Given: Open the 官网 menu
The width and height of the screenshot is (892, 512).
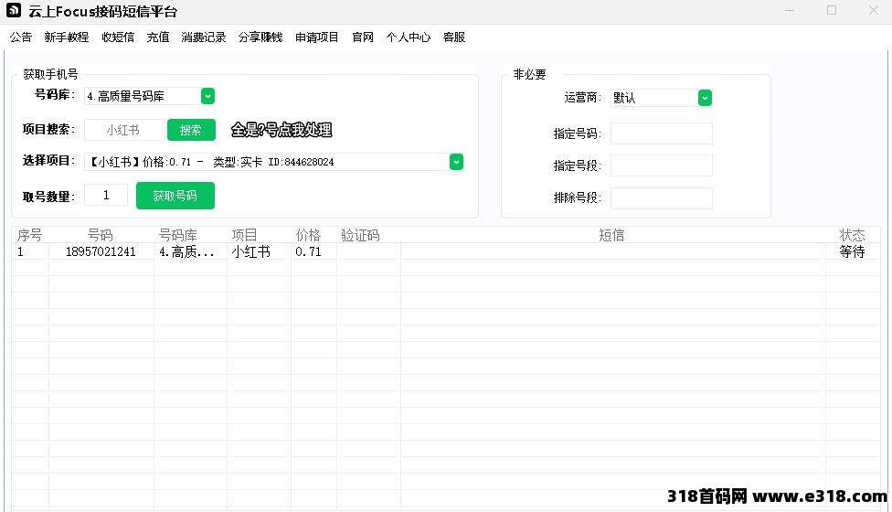Looking at the screenshot, I should click(363, 37).
